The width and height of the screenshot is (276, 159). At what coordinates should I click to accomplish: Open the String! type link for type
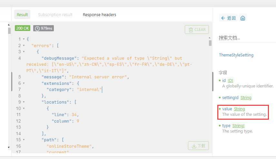[x=238, y=126]
